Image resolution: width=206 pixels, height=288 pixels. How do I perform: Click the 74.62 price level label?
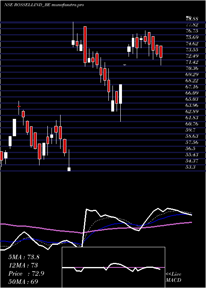[x=192, y=44]
